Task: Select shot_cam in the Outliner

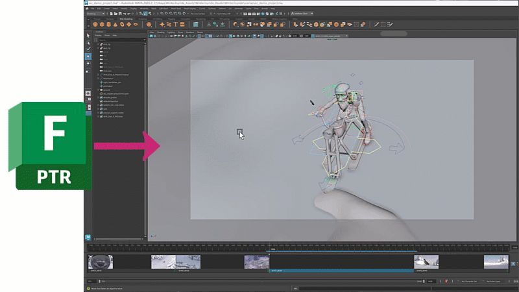Action: point(108,71)
